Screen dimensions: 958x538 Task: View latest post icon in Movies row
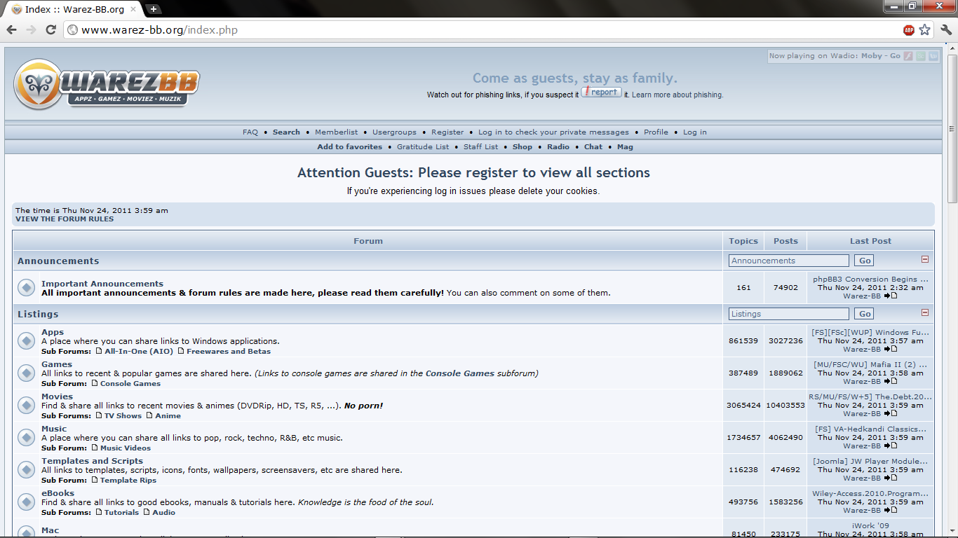pyautogui.click(x=891, y=414)
